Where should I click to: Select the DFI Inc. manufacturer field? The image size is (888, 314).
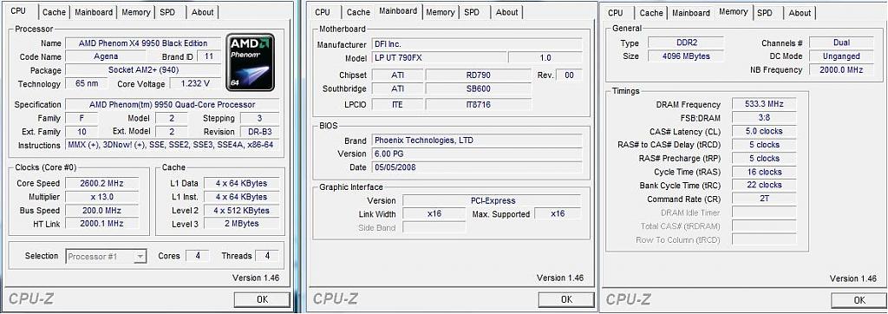pos(476,43)
